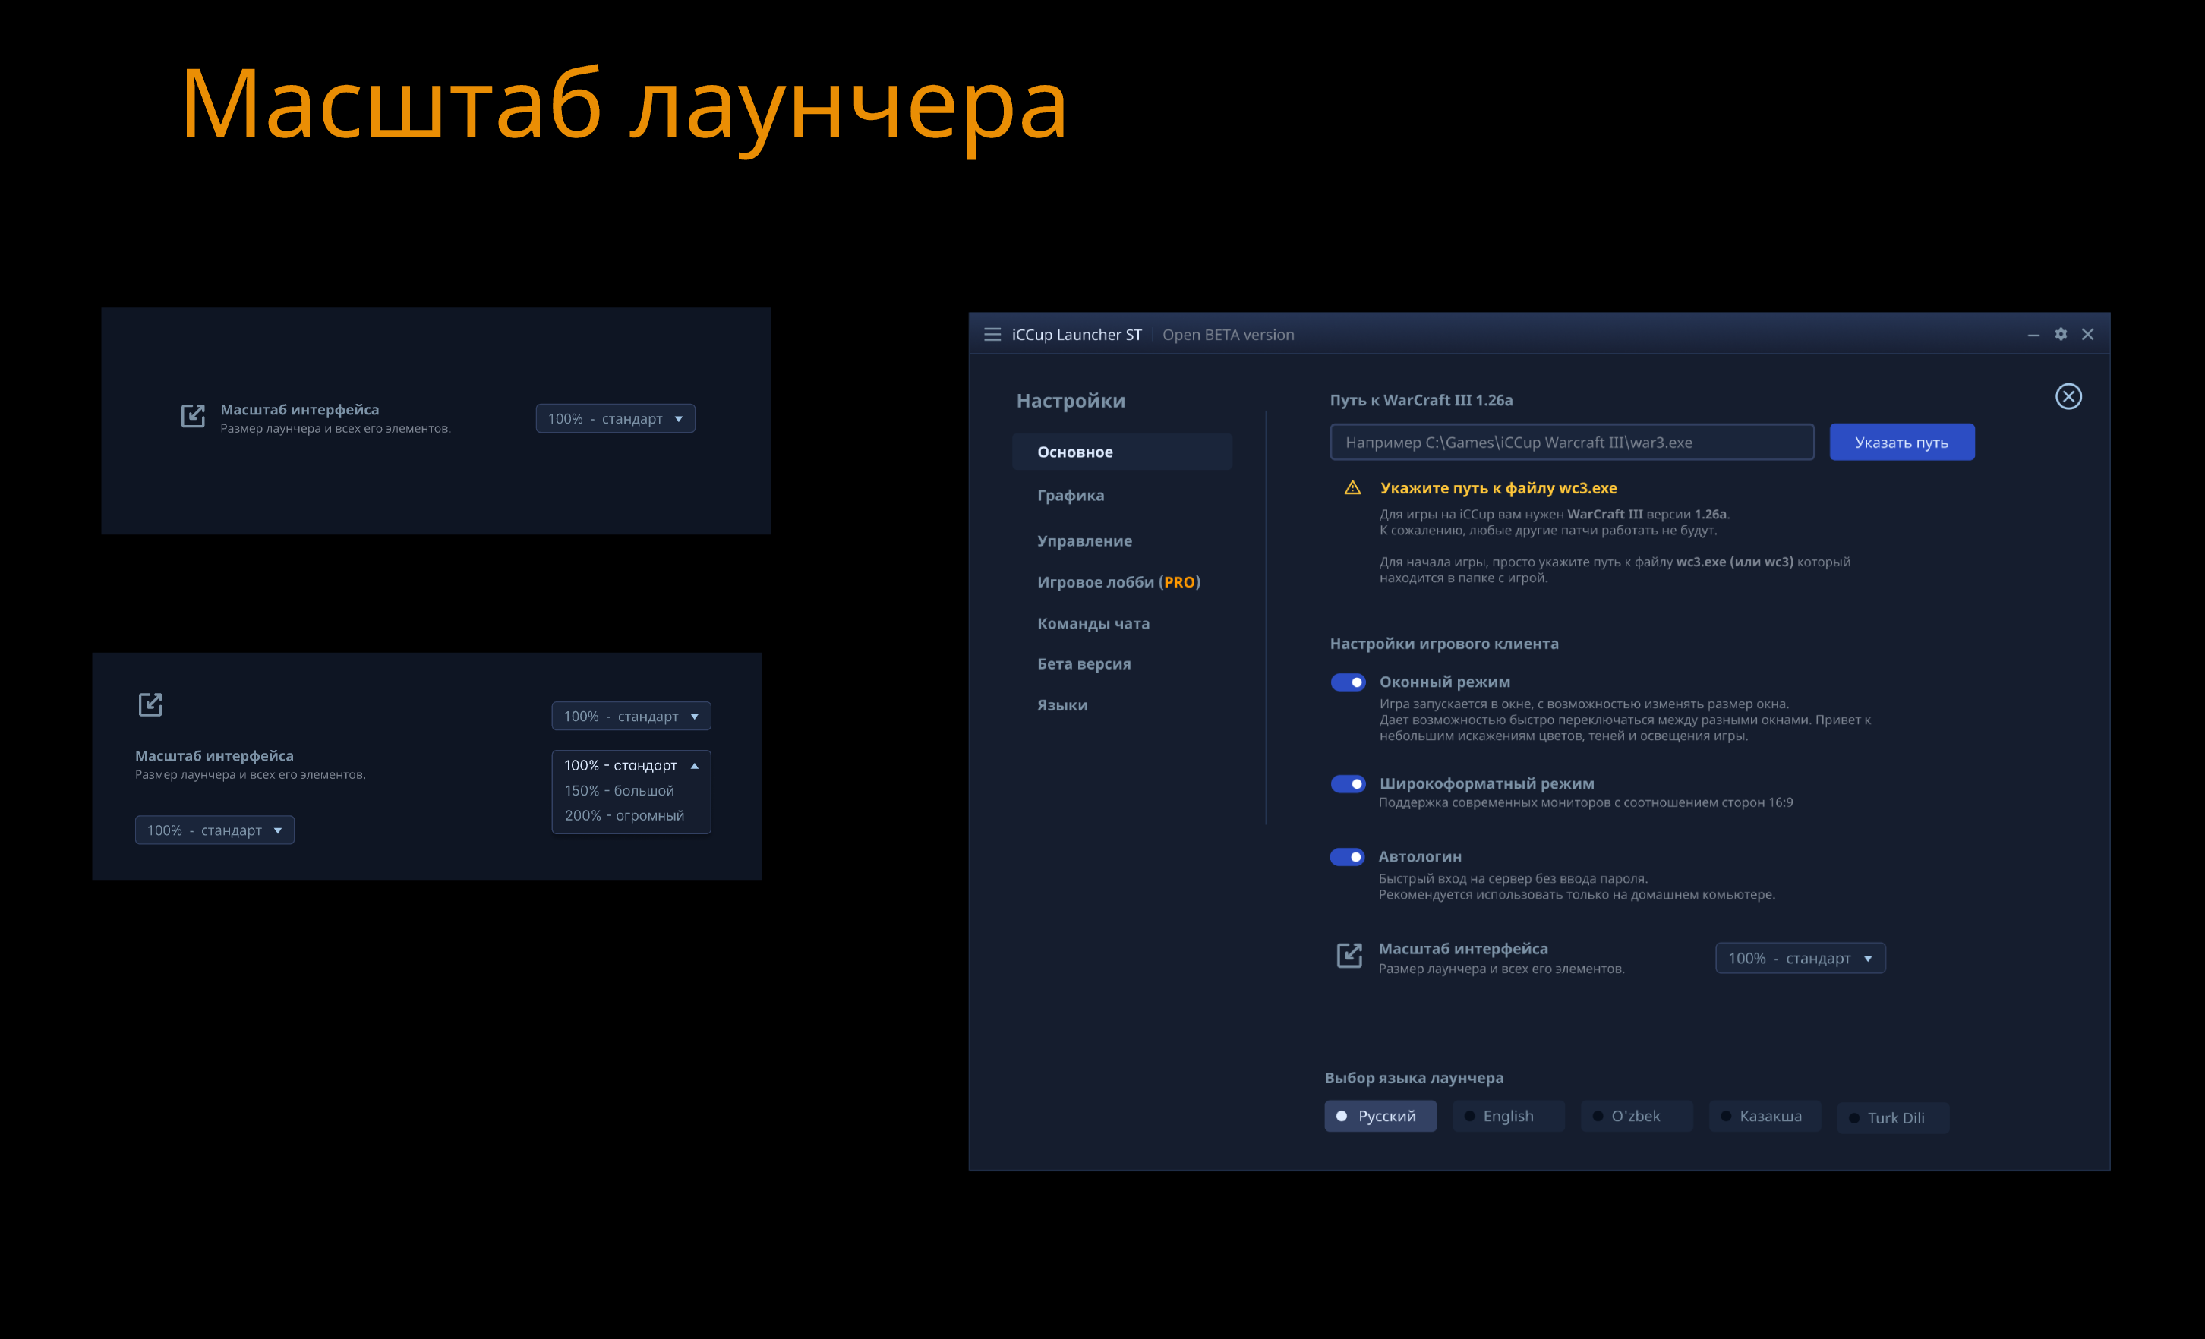Screen dimensions: 2205x1339
Task: Click scale icon in bottom-left mockup panel
Action: (x=150, y=705)
